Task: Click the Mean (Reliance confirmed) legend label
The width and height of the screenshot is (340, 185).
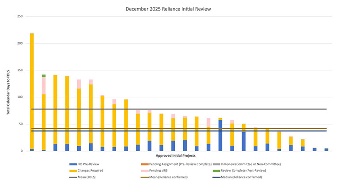Action: tap(169, 177)
